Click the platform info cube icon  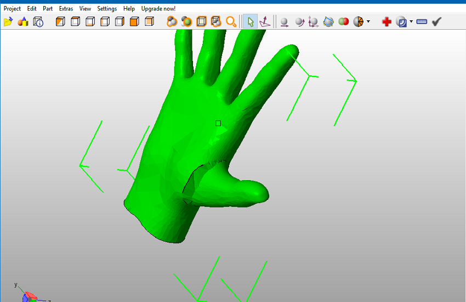[x=38, y=22]
